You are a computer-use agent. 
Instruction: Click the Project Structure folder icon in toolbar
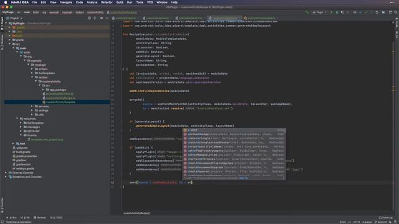383,12
